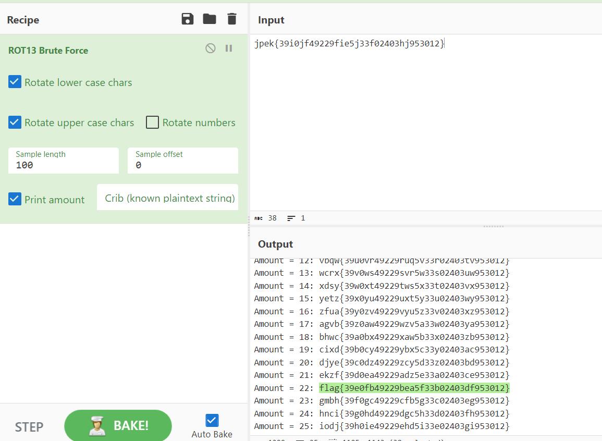The image size is (602, 441).
Task: Turn off Print amount checkbox
Action: pyautogui.click(x=15, y=199)
